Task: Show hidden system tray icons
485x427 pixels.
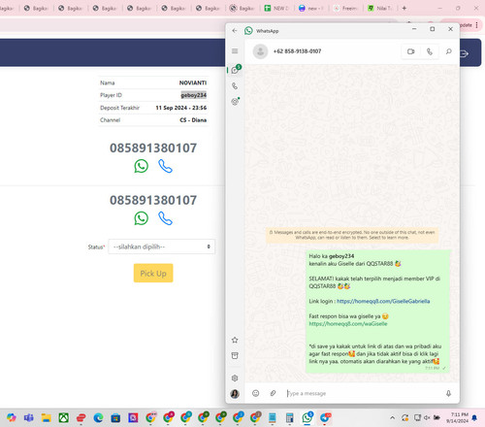Action: coord(392,417)
